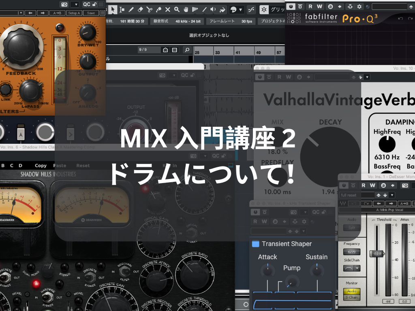Select the Reset option in Shadow Hills
Screen dimensions: 415x311
coord(83,166)
